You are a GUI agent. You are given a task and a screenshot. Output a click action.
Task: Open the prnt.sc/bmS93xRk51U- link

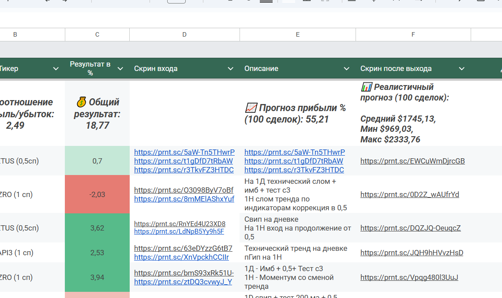[x=184, y=273]
